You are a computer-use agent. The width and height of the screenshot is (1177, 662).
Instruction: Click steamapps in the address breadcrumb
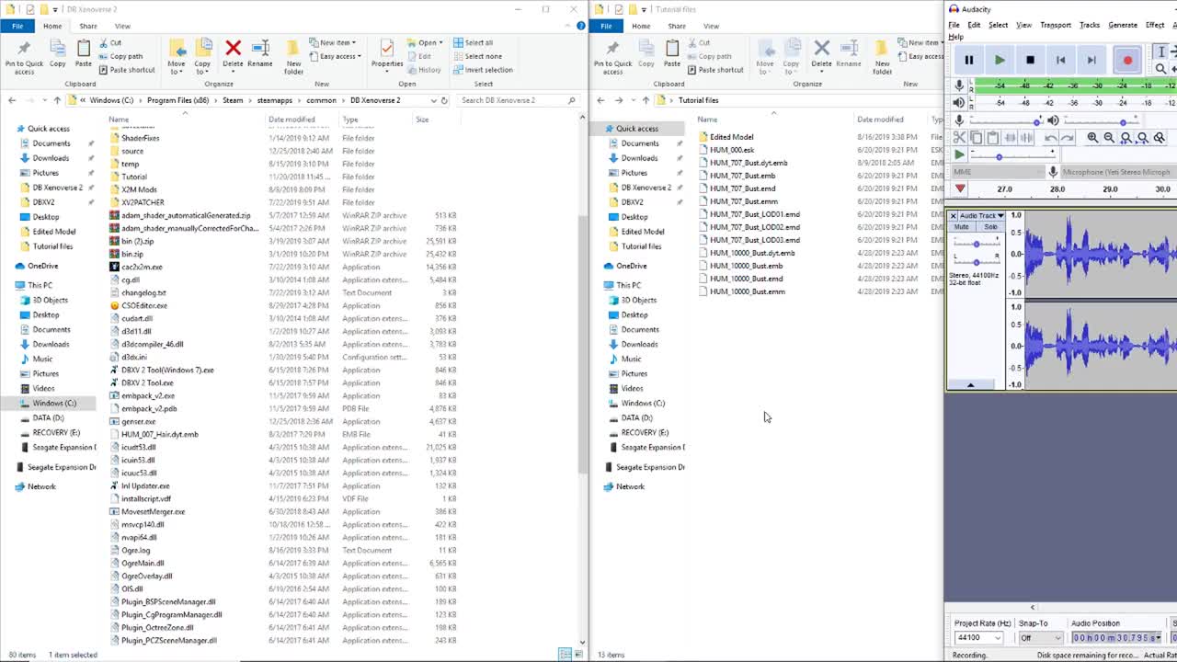pos(275,100)
